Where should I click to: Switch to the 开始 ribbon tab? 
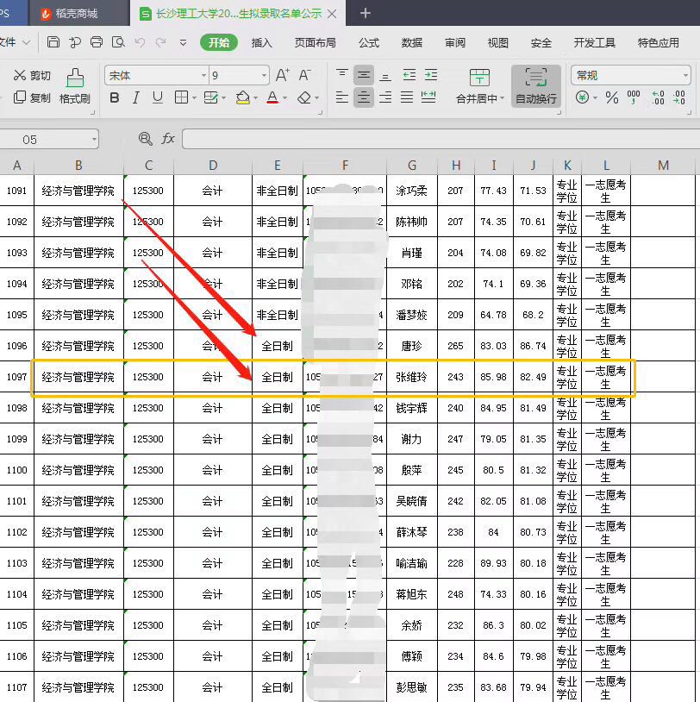tap(219, 42)
